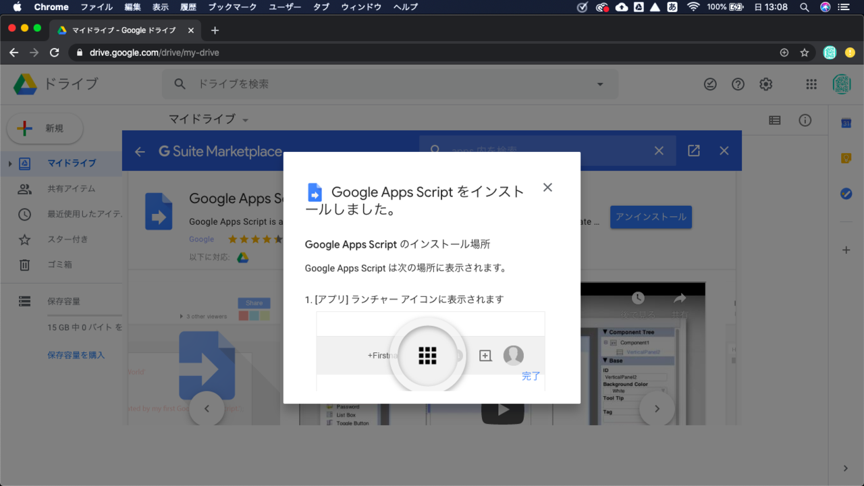This screenshot has height=486, width=864.
Task: Play the Apps Script video thumbnail
Action: (x=504, y=408)
